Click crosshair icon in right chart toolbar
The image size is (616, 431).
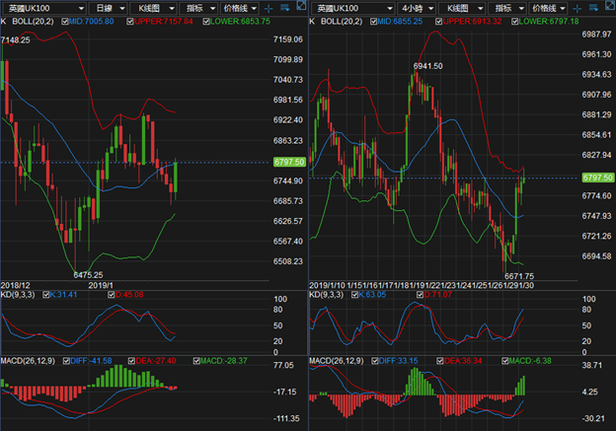coord(576,7)
